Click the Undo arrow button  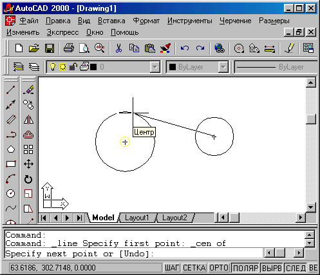click(x=185, y=48)
